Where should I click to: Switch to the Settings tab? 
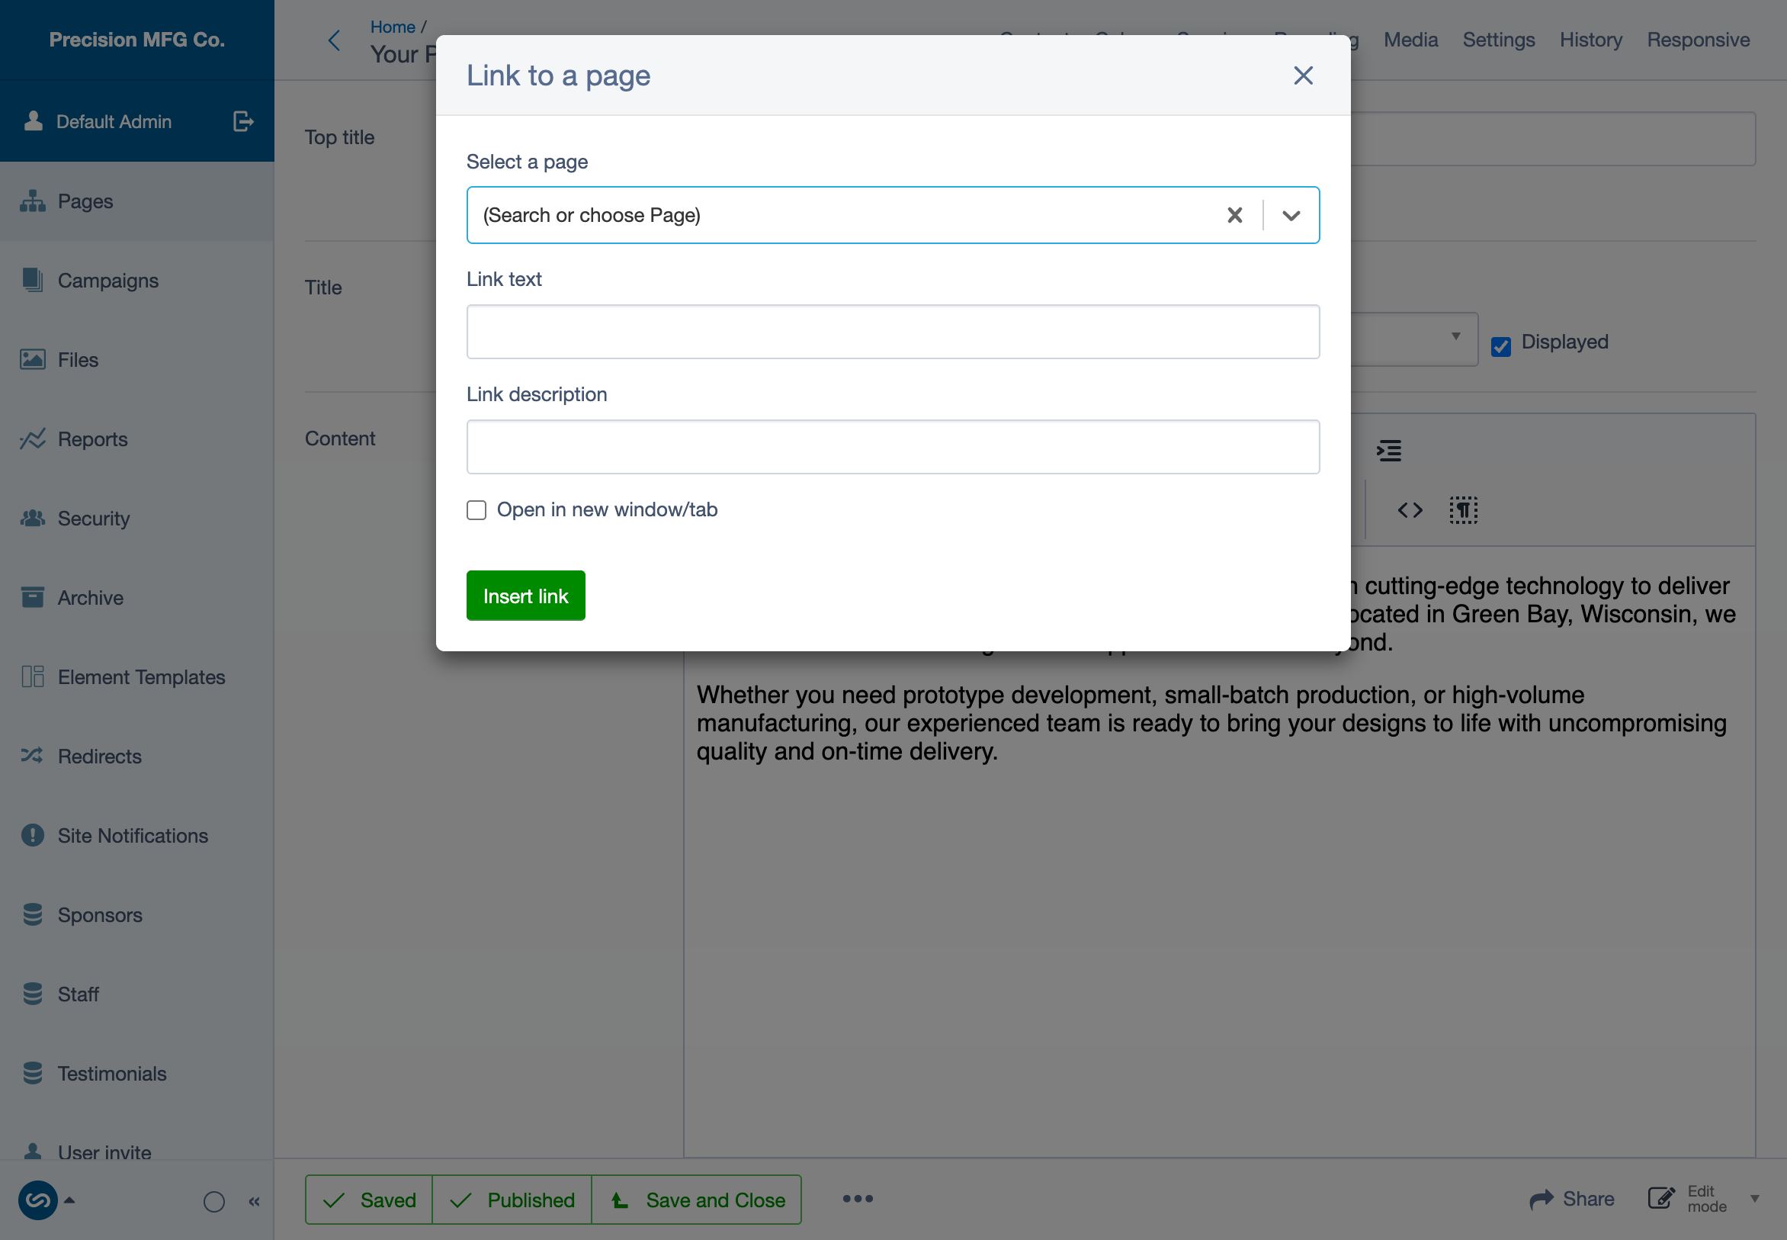(x=1498, y=40)
